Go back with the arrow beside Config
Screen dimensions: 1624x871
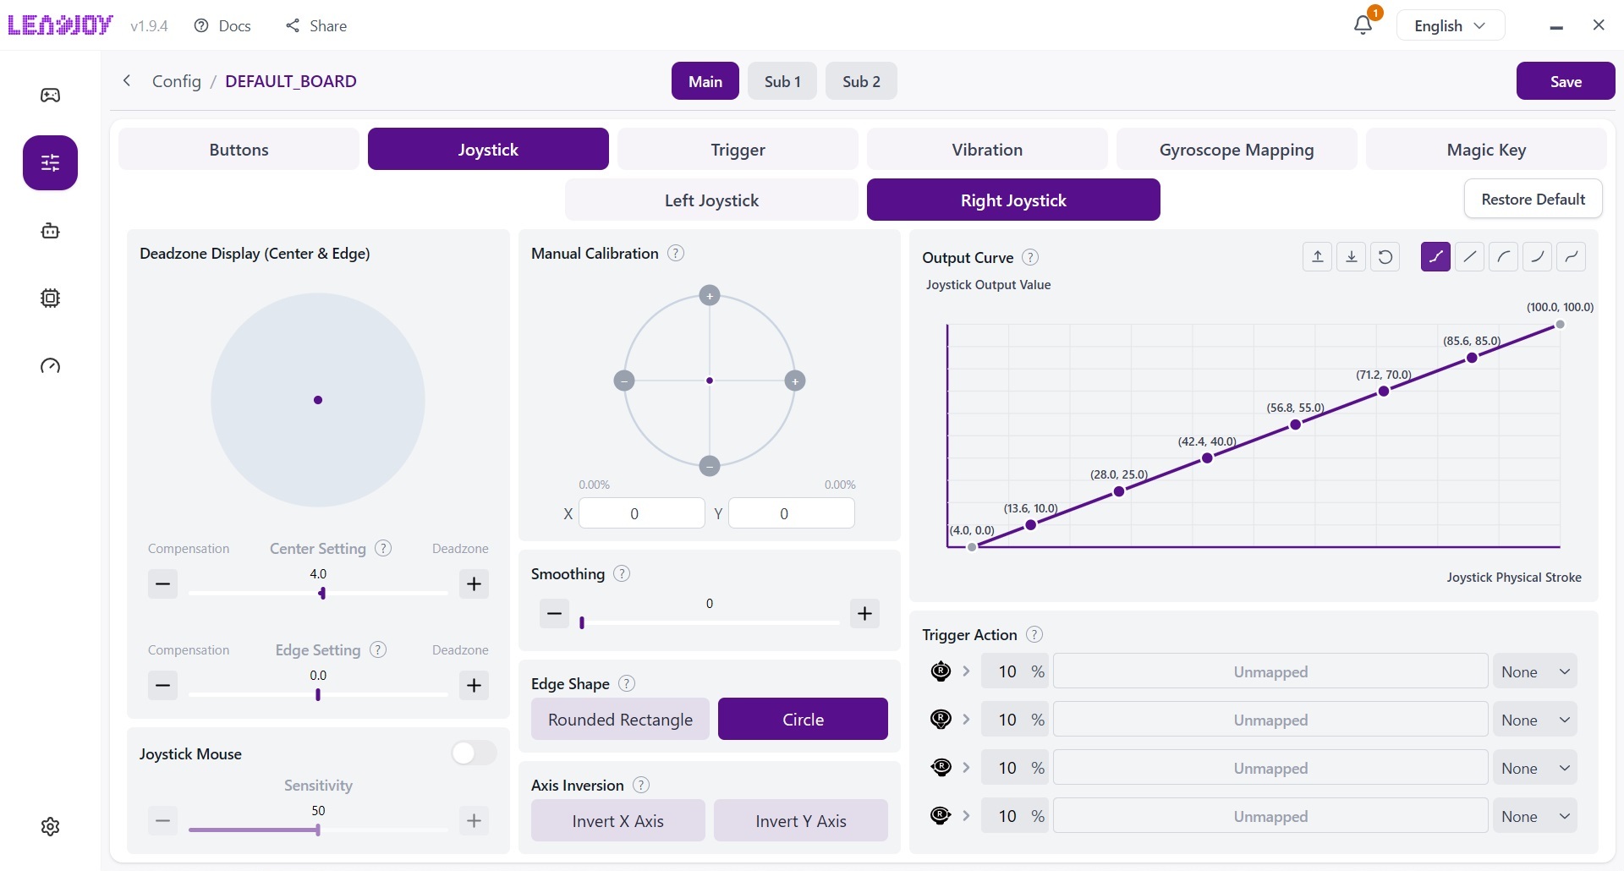[127, 80]
